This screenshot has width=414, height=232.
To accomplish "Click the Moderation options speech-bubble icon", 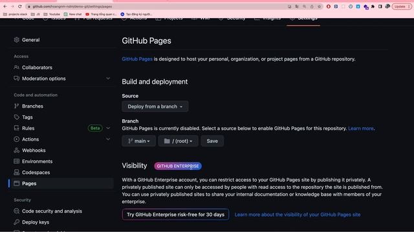I will (x=17, y=79).
